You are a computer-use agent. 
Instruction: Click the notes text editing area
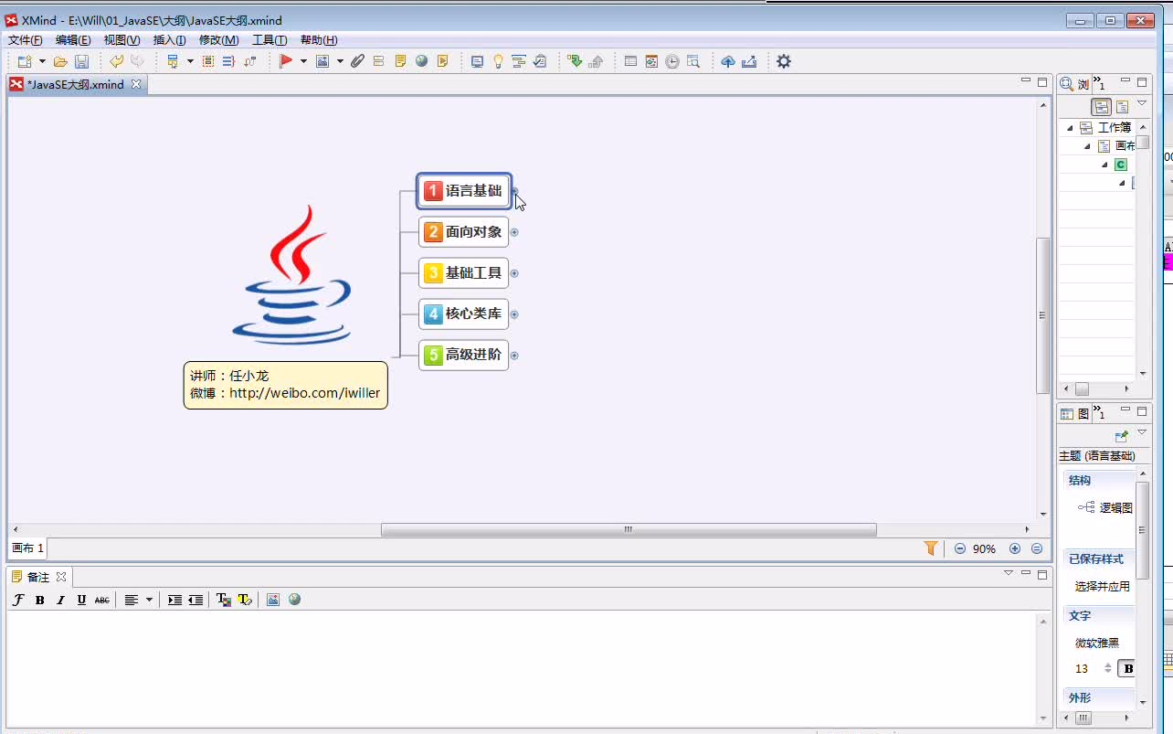click(x=521, y=668)
